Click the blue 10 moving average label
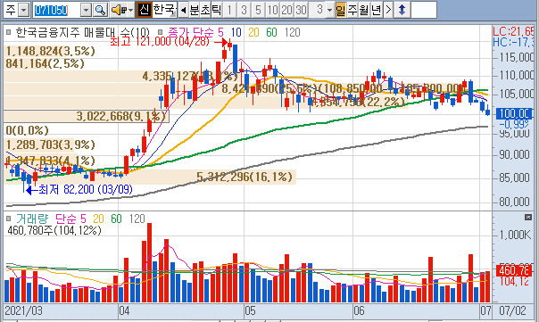The width and height of the screenshot is (539, 322). 236,32
